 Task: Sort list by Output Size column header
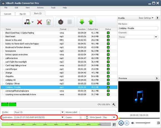93,29
